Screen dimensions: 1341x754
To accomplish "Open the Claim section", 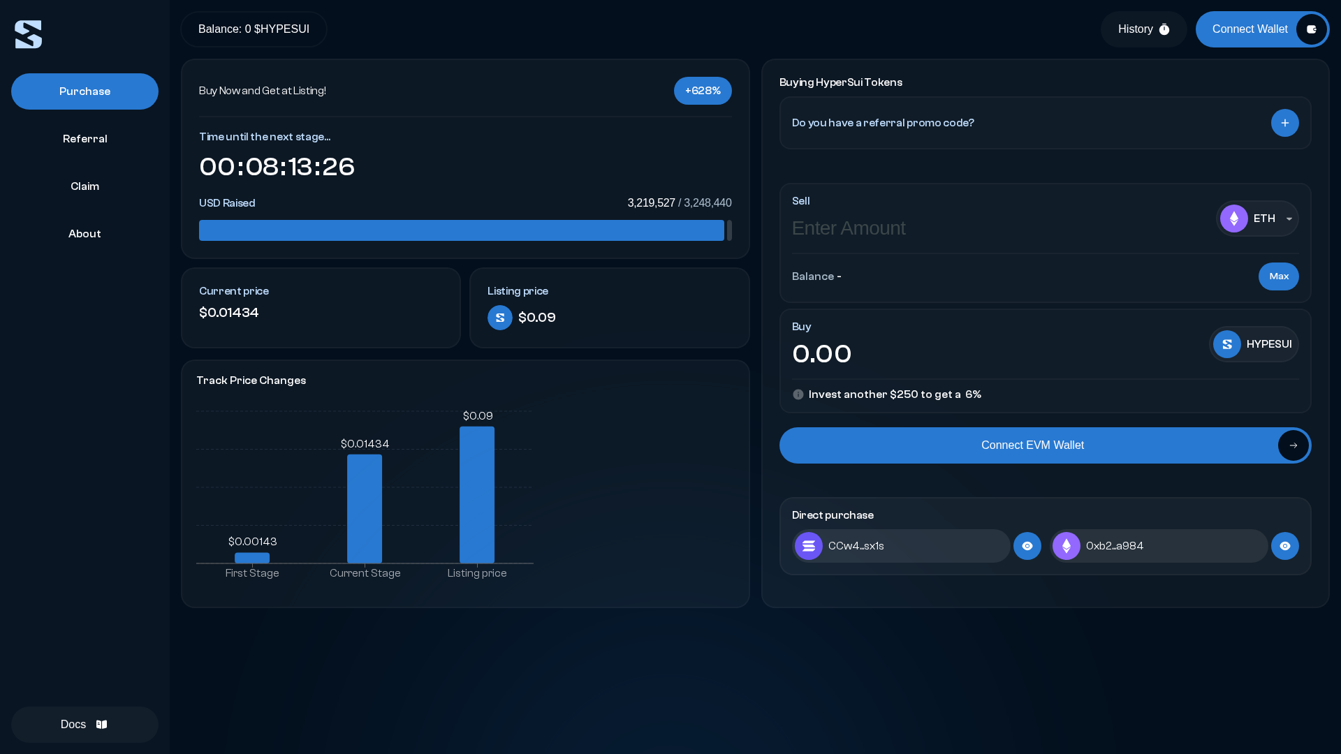I will [x=85, y=186].
